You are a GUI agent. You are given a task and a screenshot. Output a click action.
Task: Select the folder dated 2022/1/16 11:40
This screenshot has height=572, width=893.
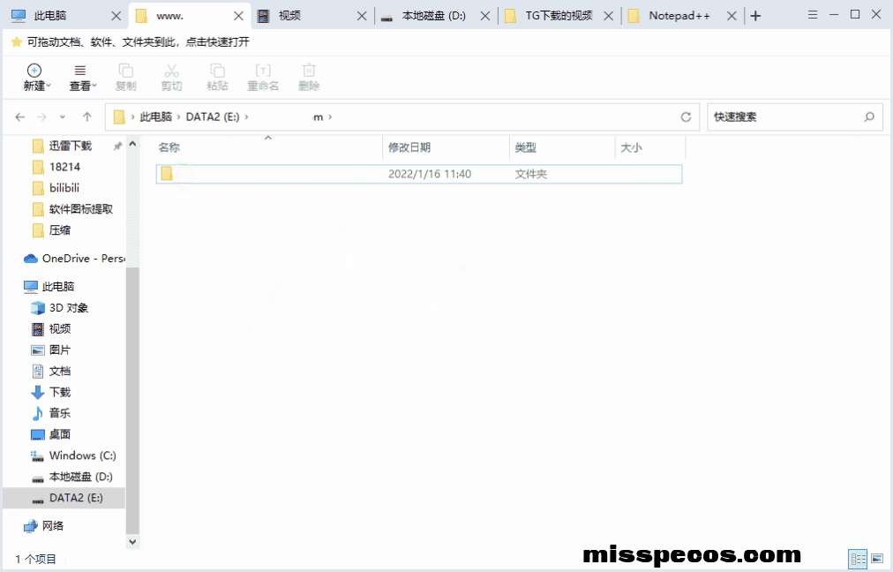[418, 174]
